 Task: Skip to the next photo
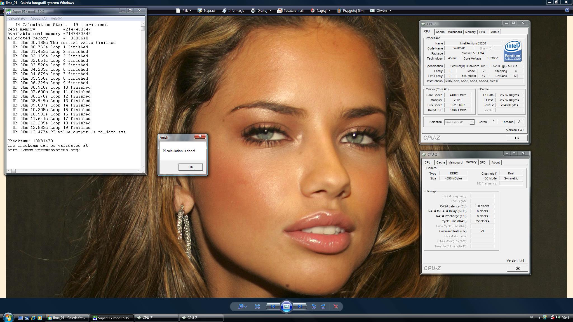point(300,307)
